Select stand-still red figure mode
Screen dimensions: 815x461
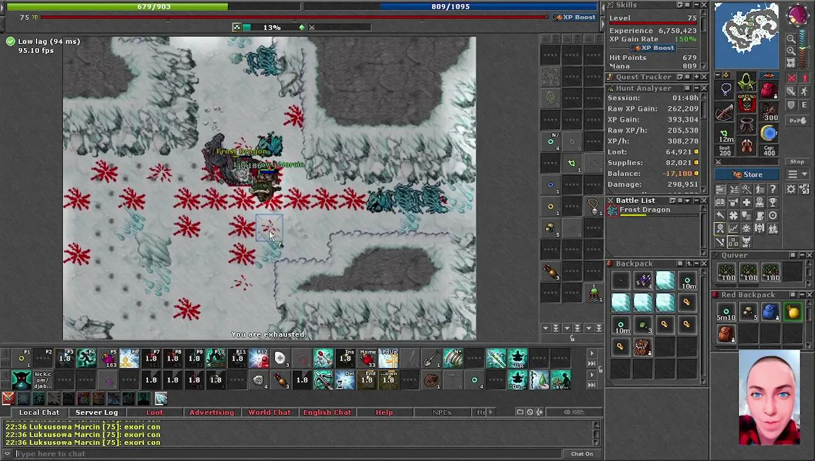tap(805, 79)
